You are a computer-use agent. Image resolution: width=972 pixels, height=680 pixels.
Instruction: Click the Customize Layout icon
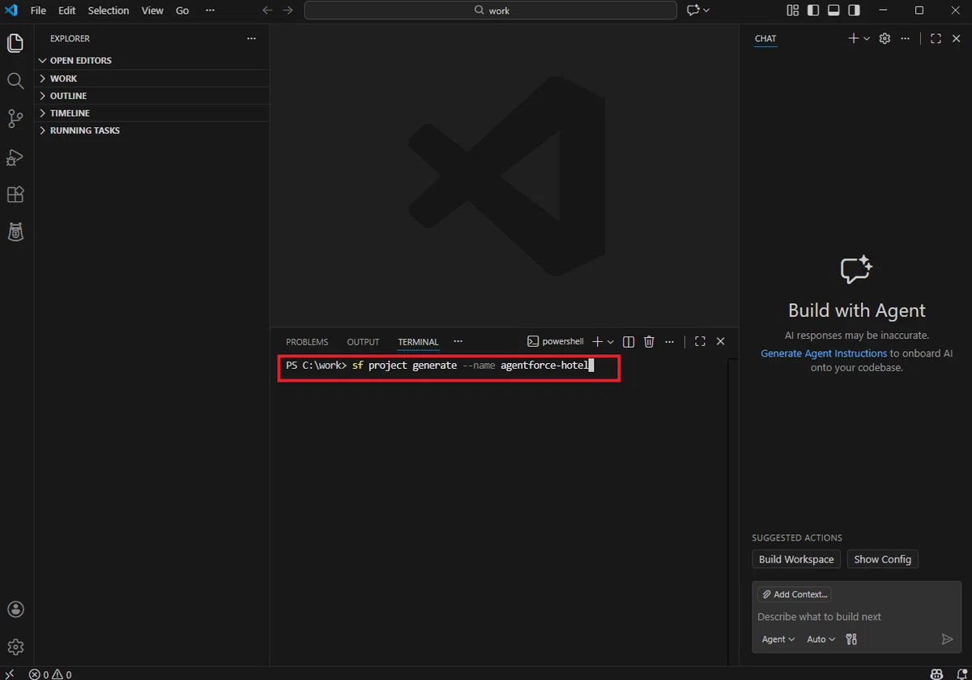pyautogui.click(x=792, y=11)
